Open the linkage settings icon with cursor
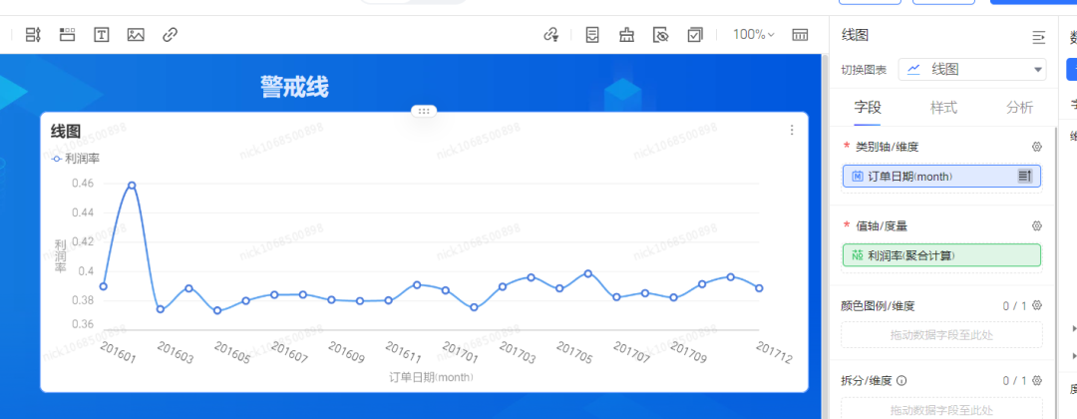 550,35
